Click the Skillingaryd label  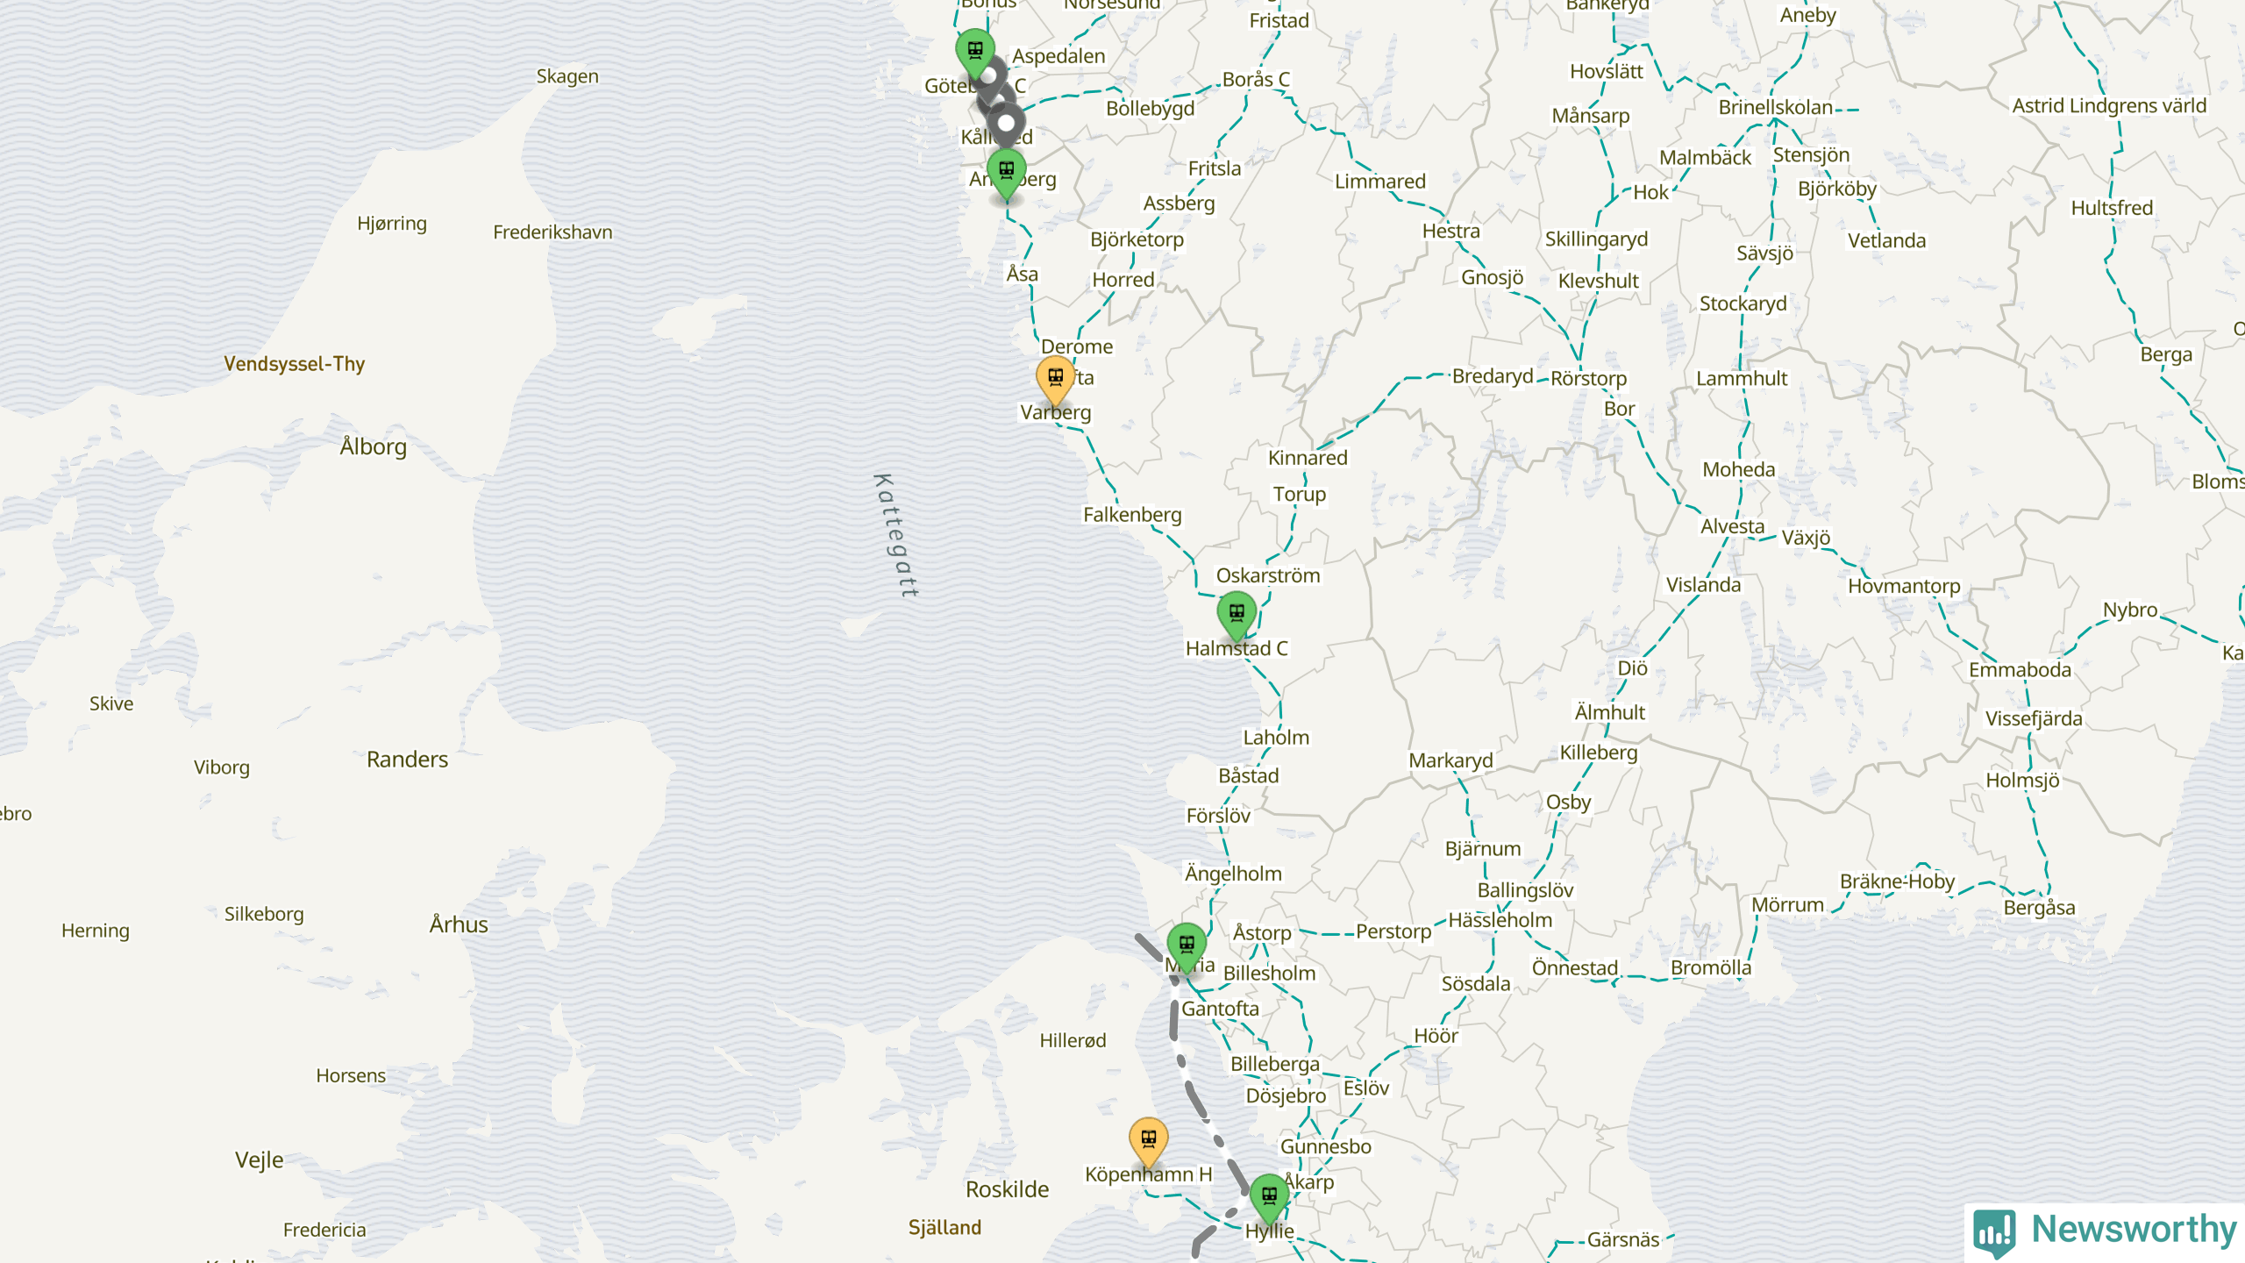tap(1596, 239)
